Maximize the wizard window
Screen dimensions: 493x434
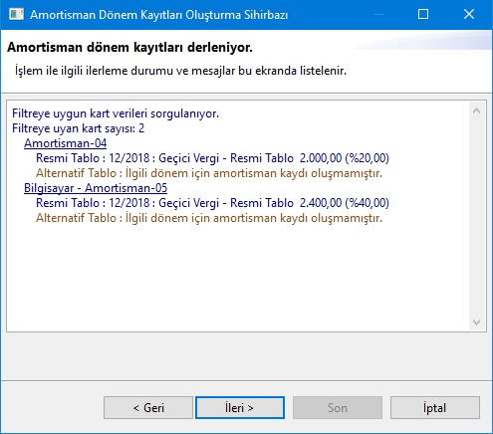pyautogui.click(x=423, y=15)
